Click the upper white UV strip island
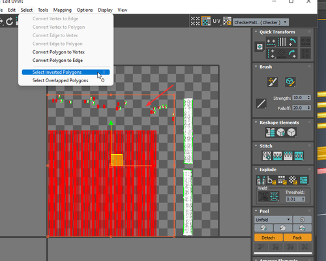Image resolution: width=326 pixels, height=261 pixels. click(x=188, y=131)
